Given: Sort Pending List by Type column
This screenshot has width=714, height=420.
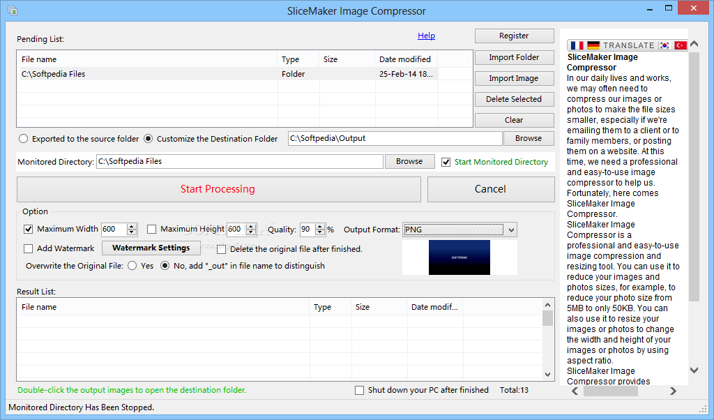Looking at the screenshot, I should click(x=298, y=59).
